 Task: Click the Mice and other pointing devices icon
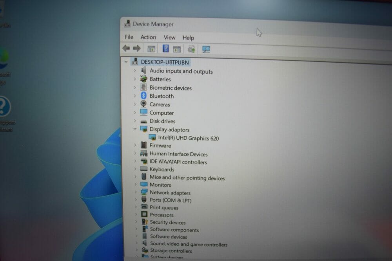click(144, 176)
